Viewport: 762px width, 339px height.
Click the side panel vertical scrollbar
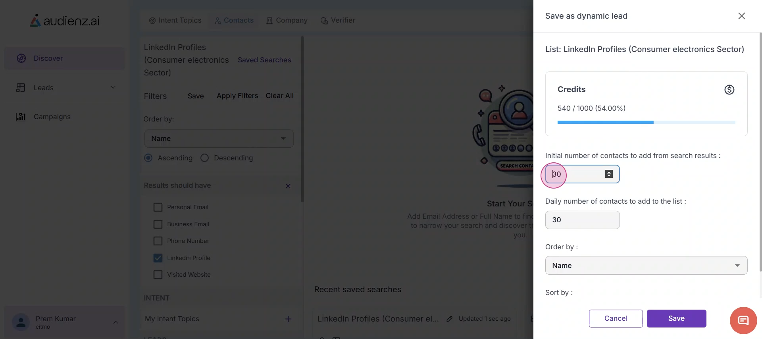point(760,152)
